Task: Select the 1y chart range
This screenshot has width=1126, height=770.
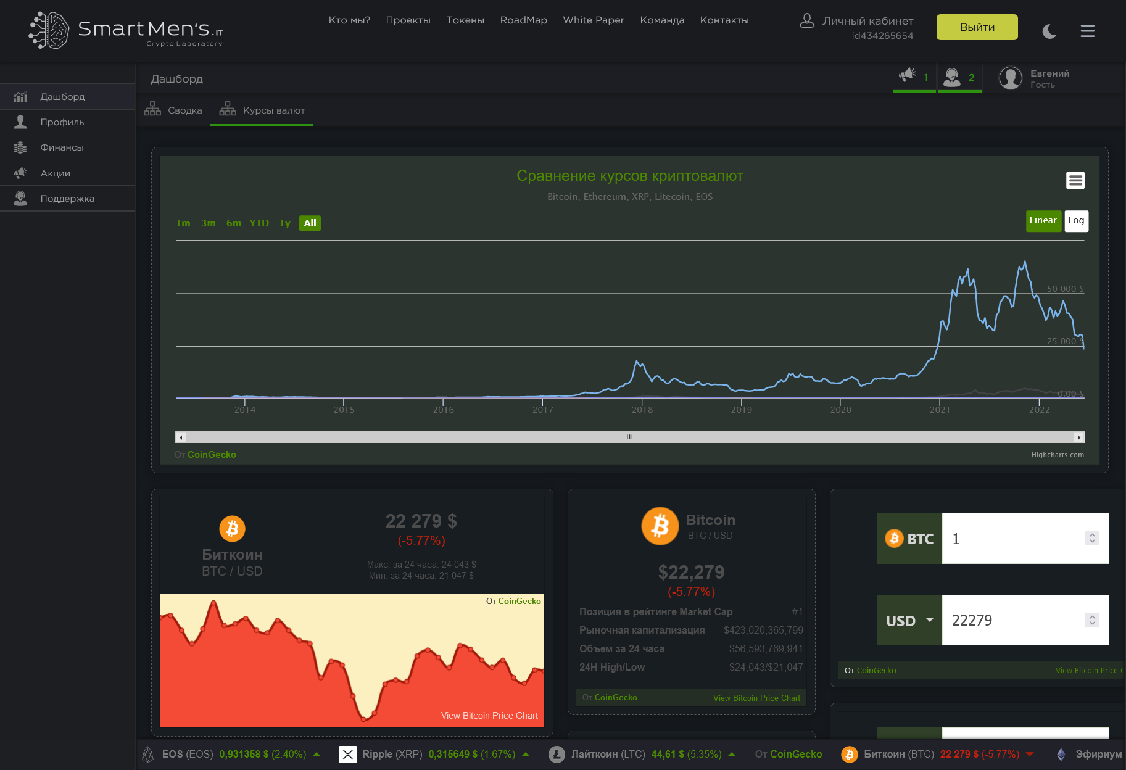Action: [285, 223]
